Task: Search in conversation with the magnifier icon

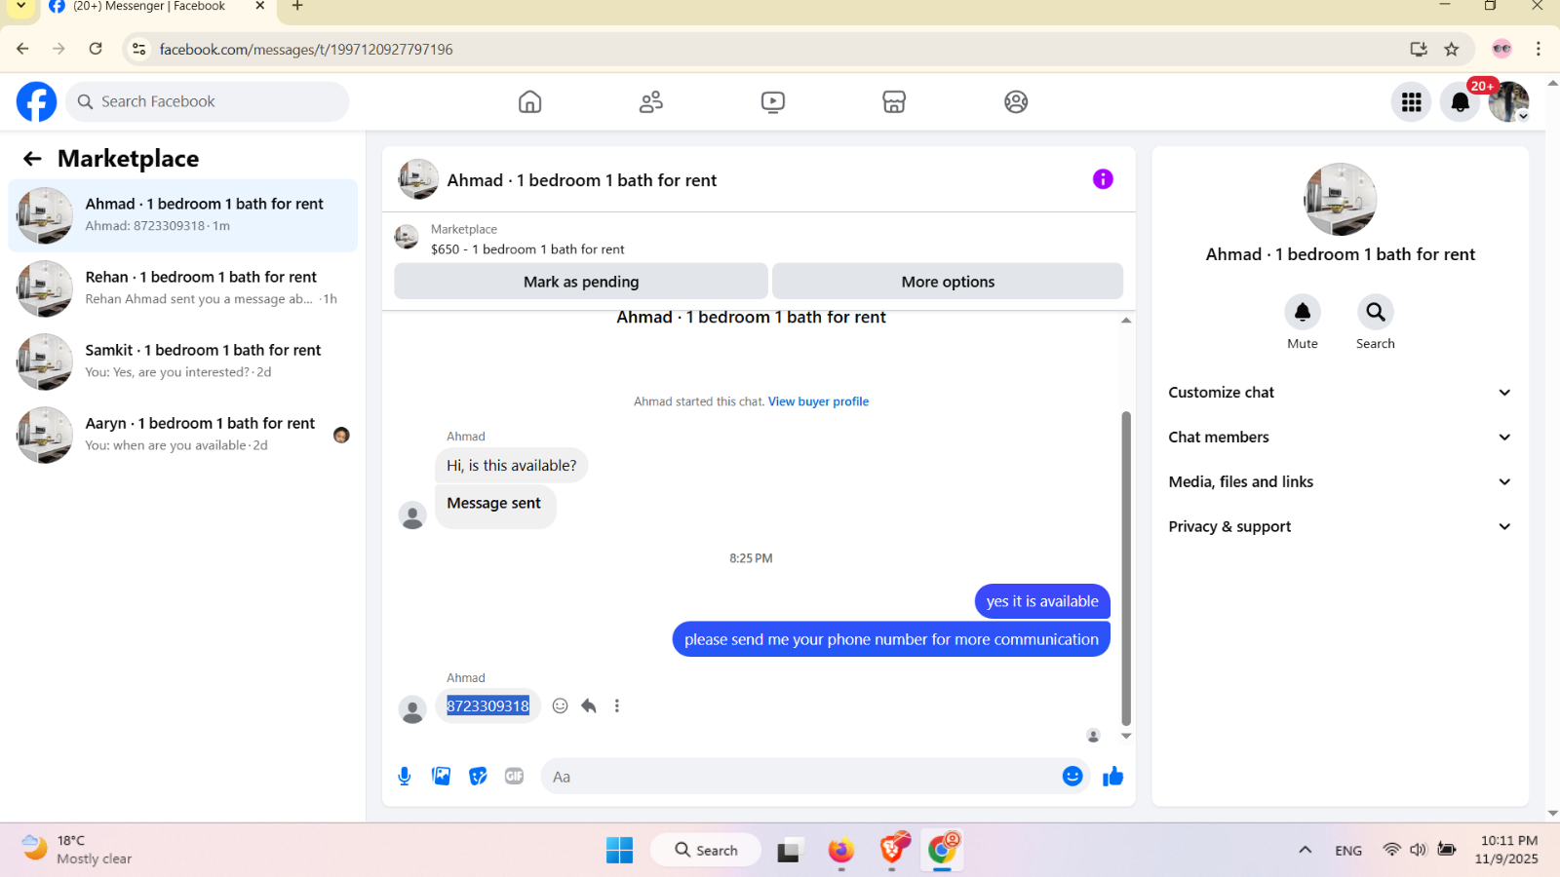Action: tap(1376, 312)
